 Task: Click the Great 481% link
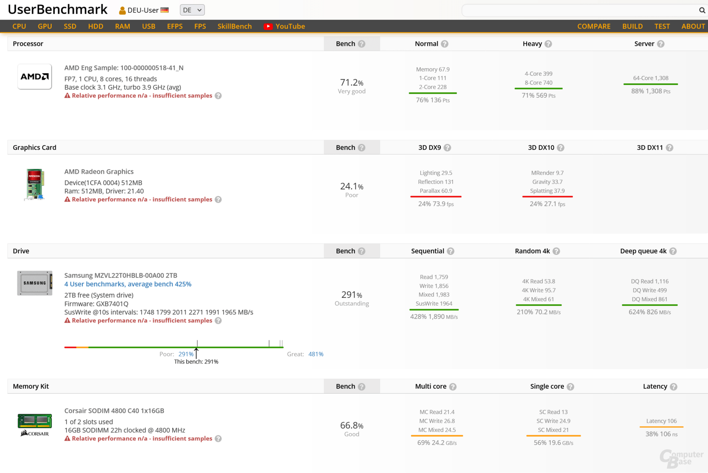click(x=316, y=354)
